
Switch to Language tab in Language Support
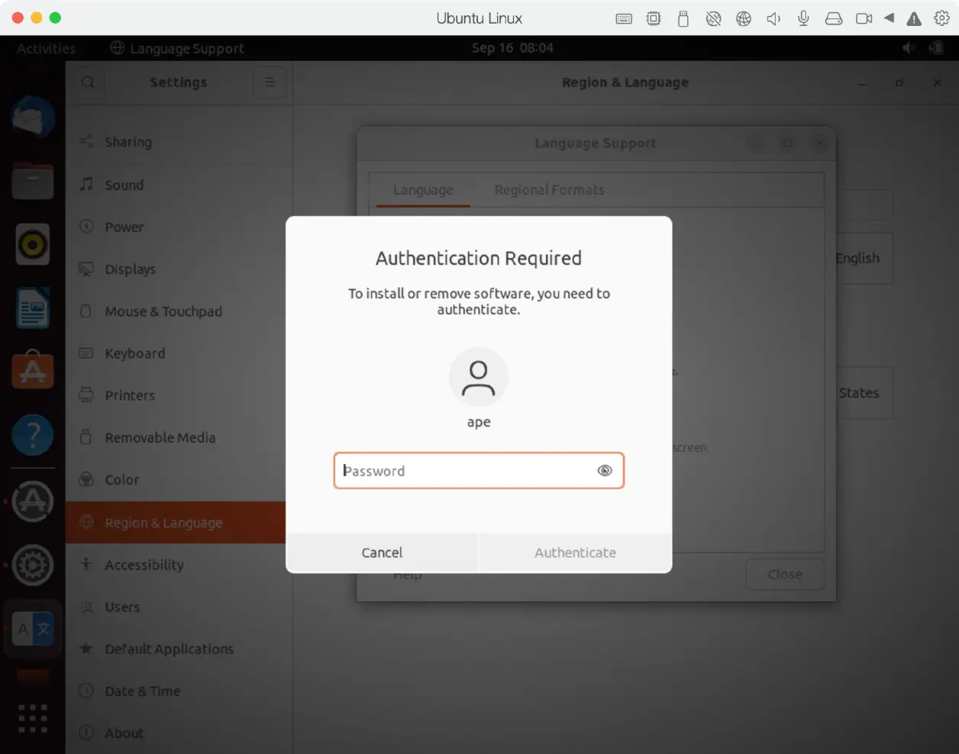coord(423,190)
